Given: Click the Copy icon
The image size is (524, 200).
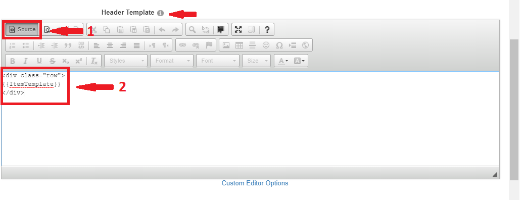Looking at the screenshot, I should (x=107, y=29).
